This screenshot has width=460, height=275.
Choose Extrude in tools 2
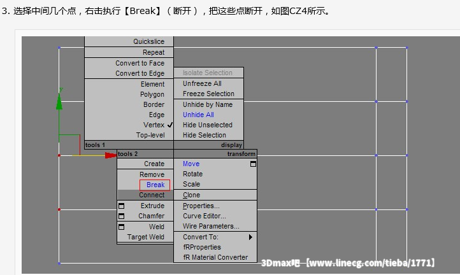pyautogui.click(x=152, y=206)
